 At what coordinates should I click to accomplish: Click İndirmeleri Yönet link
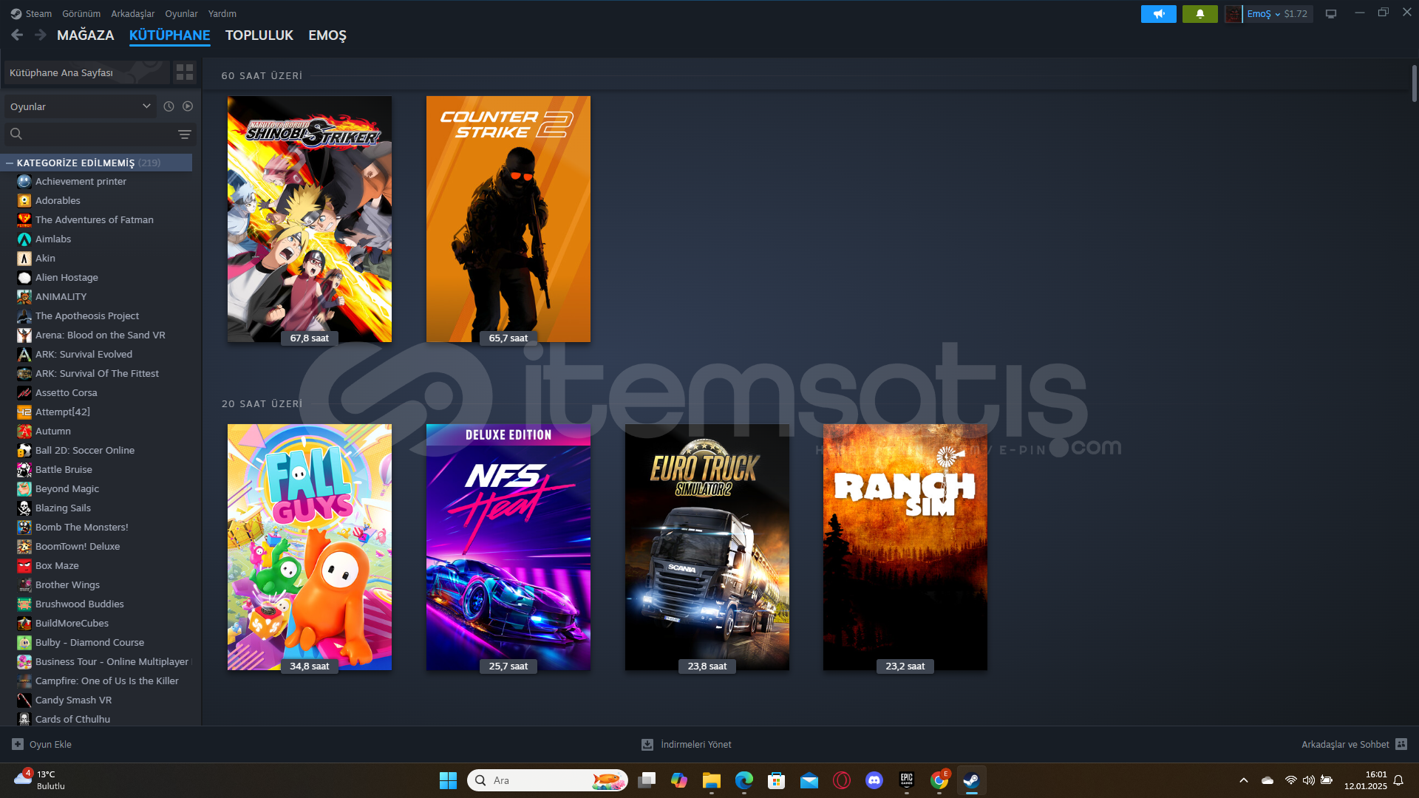point(696,744)
